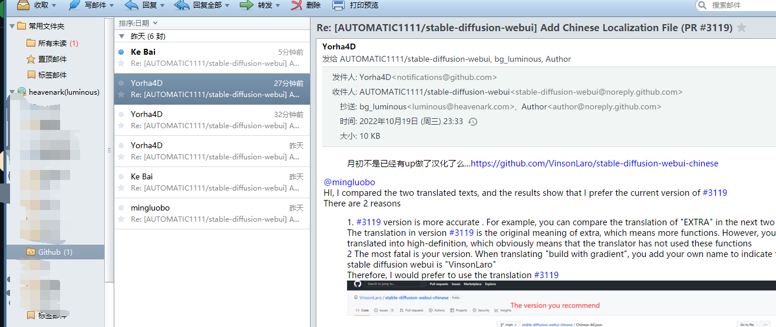Screen dimensions: 776x327
Task: Click #3119 link before 'version is more accurate'
Action: pyautogui.click(x=368, y=222)
